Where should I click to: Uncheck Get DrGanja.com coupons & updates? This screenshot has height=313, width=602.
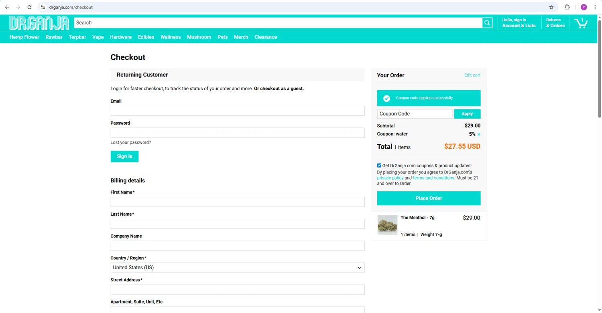click(x=379, y=166)
